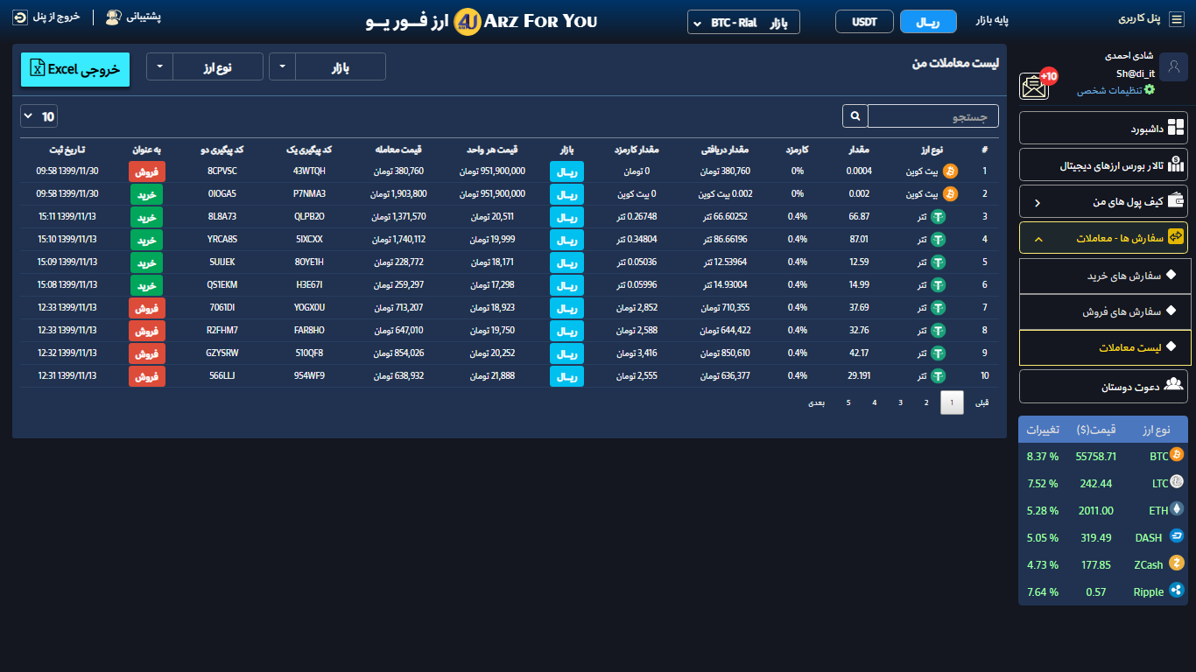The width and height of the screenshot is (1196, 672).
Task: Open the panel hamburger menu icon
Action: coord(1177,19)
